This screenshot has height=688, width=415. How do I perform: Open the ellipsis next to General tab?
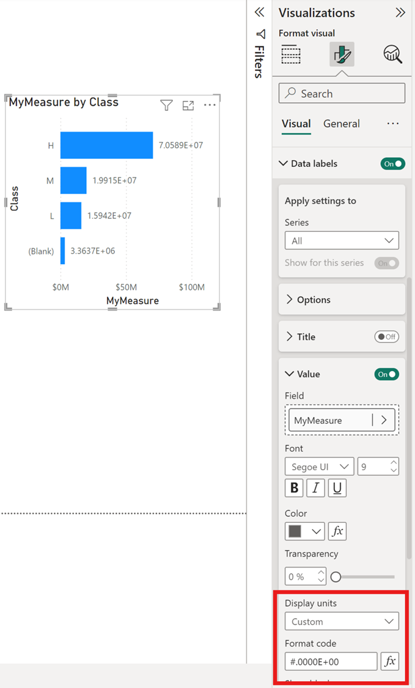pos(393,124)
